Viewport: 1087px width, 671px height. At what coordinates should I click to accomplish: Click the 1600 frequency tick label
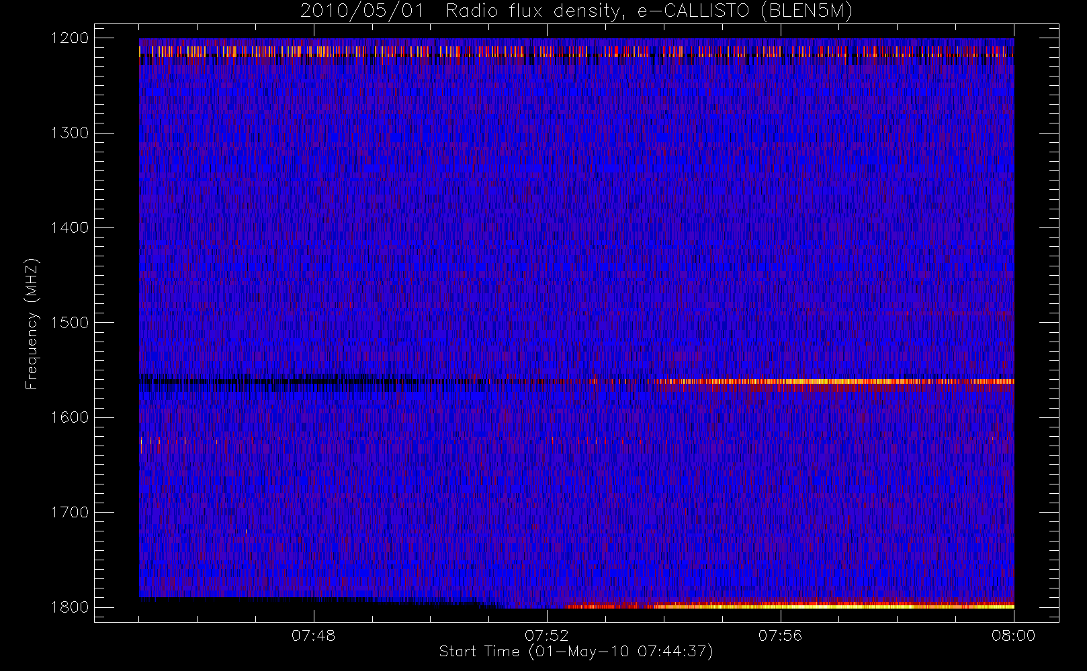[x=70, y=417]
